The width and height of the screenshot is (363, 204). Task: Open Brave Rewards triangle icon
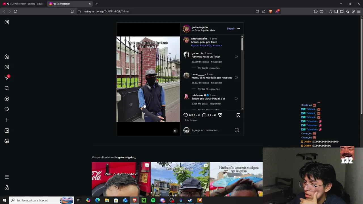coord(277,11)
